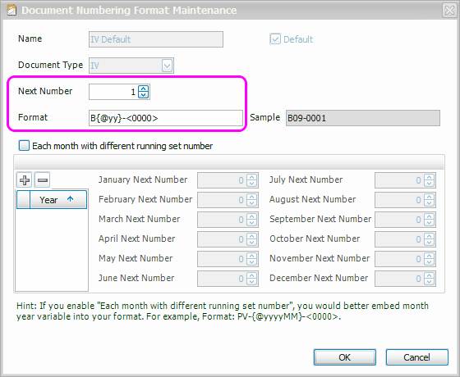460x377 pixels.
Task: Click July Next Number stepper arrows
Action: point(429,180)
